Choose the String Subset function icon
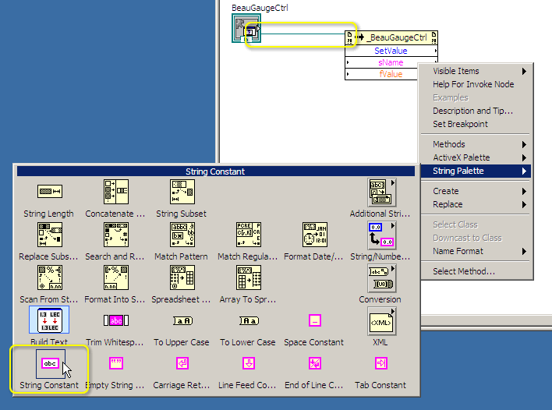This screenshot has width=552, height=410. point(182,192)
